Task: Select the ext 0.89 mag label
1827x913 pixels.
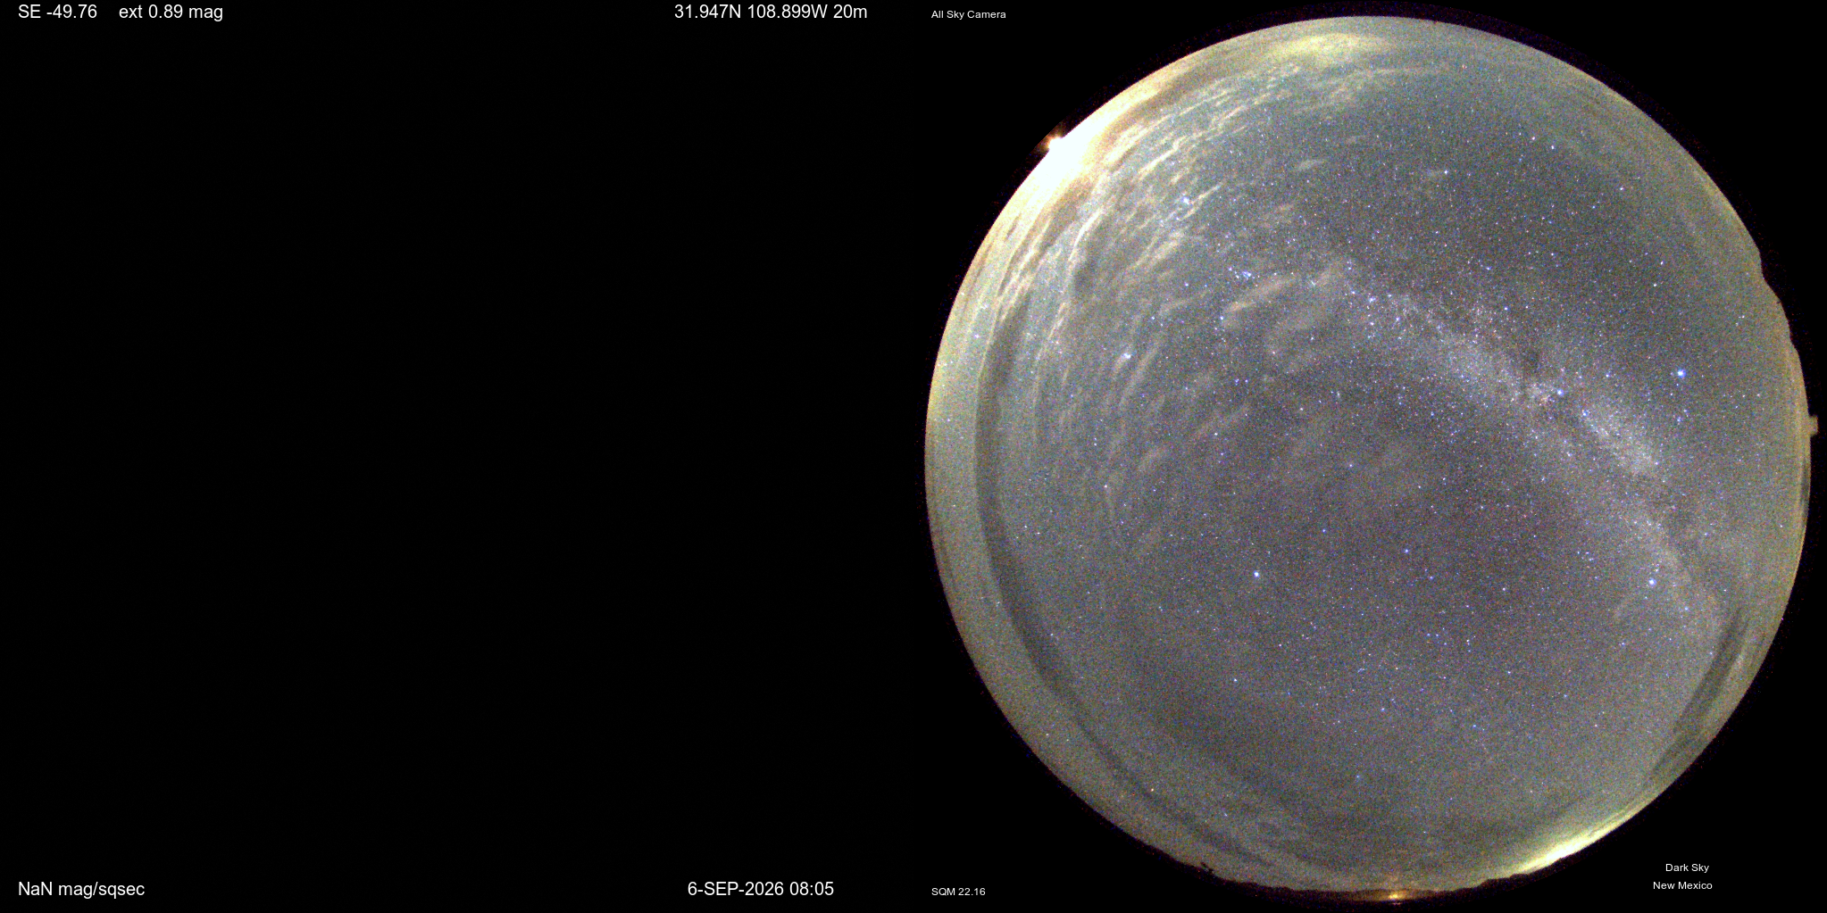Action: [x=171, y=12]
